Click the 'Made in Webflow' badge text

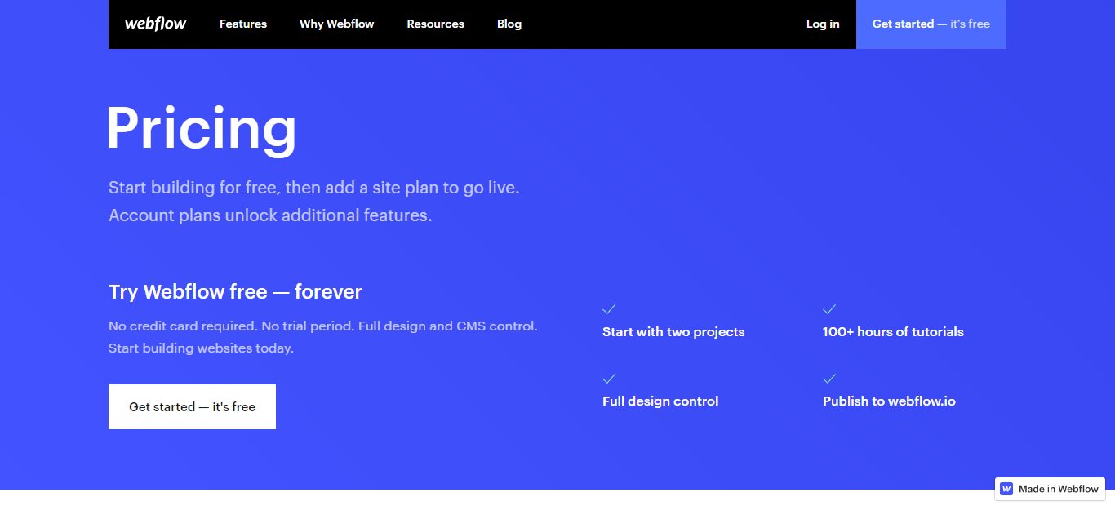[1059, 489]
